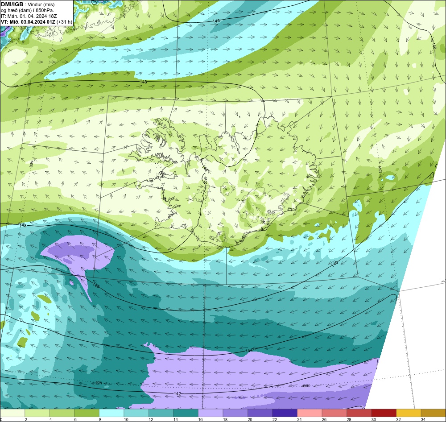Select the 8–10 m/s light cyan swatch
Image resolution: width=446 pixels, height=422 pixels.
click(111, 413)
